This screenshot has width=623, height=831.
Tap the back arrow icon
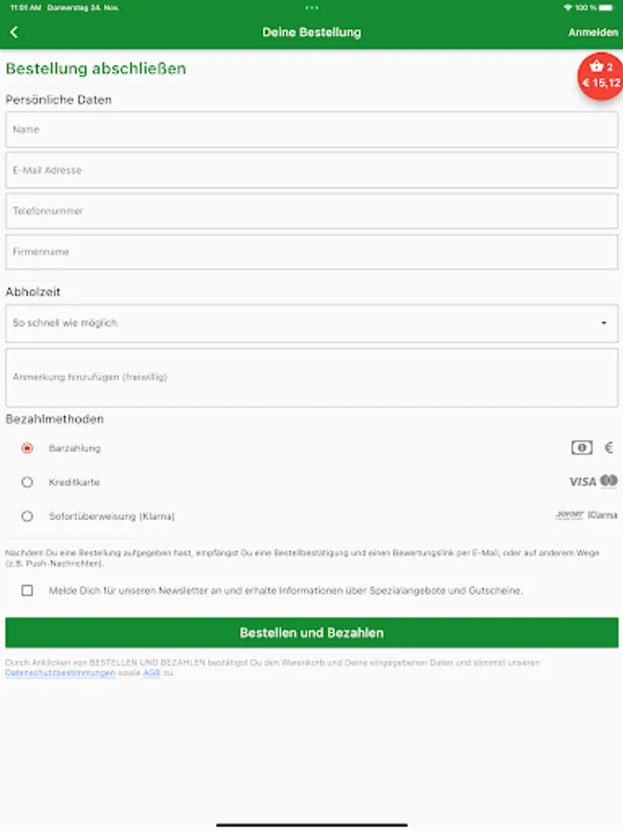point(14,32)
